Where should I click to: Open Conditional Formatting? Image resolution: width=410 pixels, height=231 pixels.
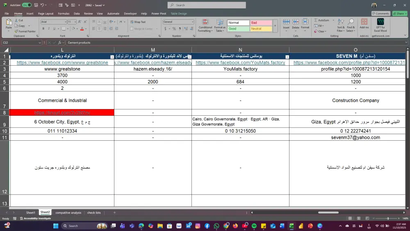click(205, 25)
